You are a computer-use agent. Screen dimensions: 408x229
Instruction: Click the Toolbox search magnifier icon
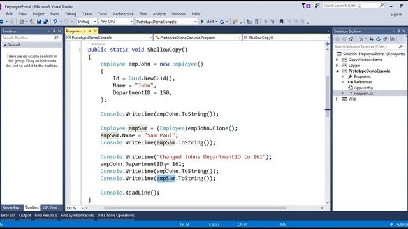pos(56,38)
